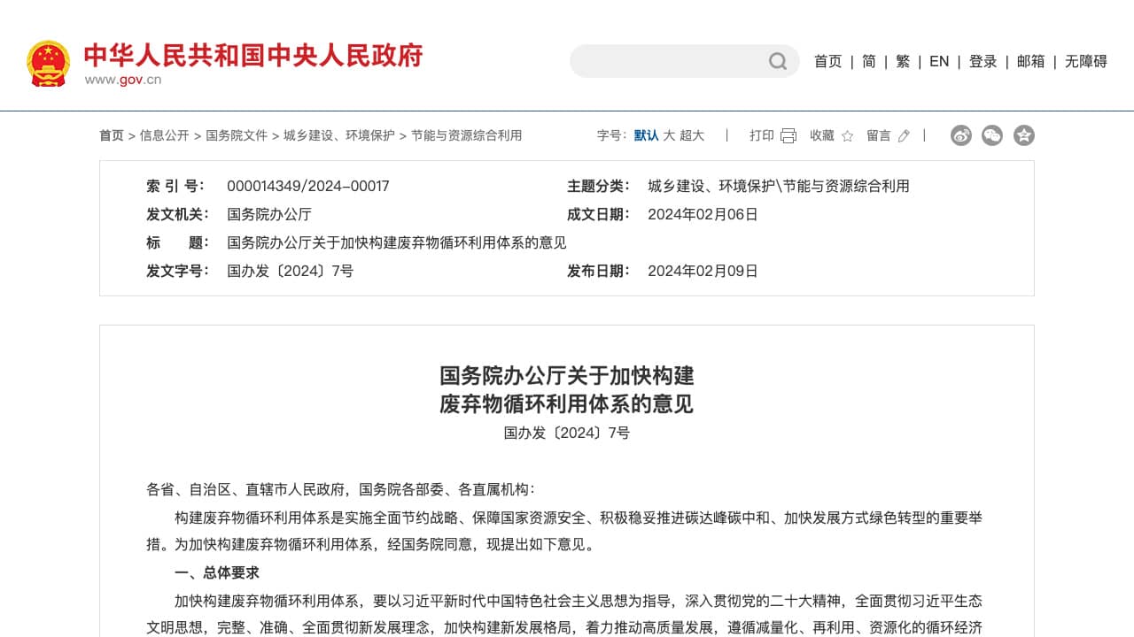Click the favorite star outline icon
The image size is (1134, 637).
pos(847,135)
